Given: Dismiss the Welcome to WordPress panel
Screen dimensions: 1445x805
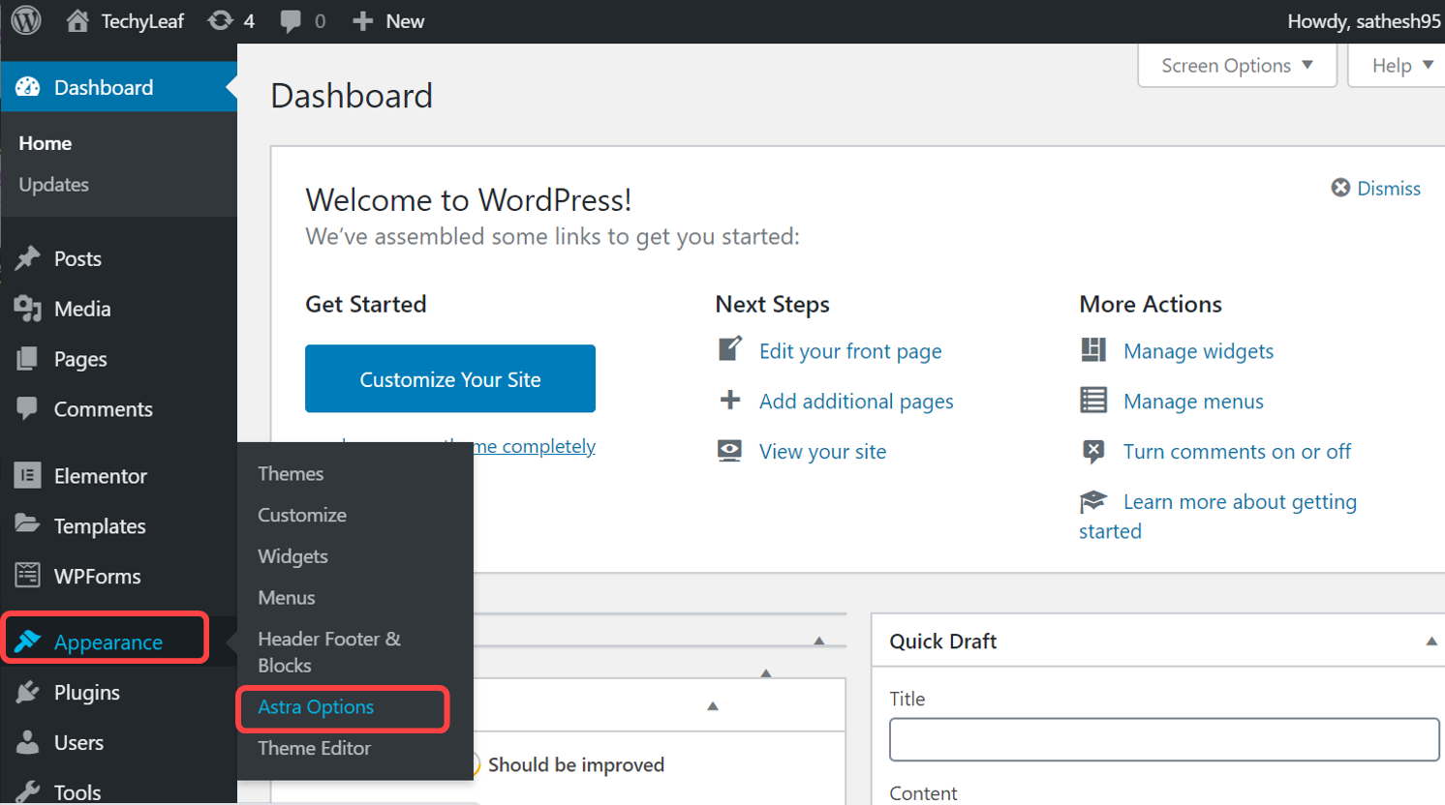Looking at the screenshot, I should (x=1376, y=188).
